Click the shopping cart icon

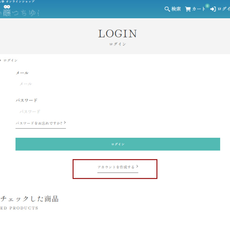pos(188,9)
